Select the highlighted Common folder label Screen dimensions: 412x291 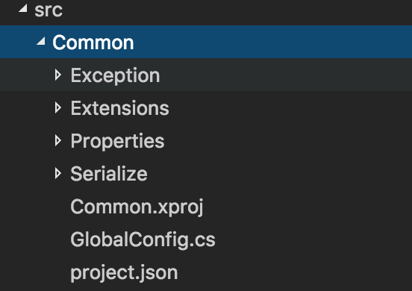(93, 43)
